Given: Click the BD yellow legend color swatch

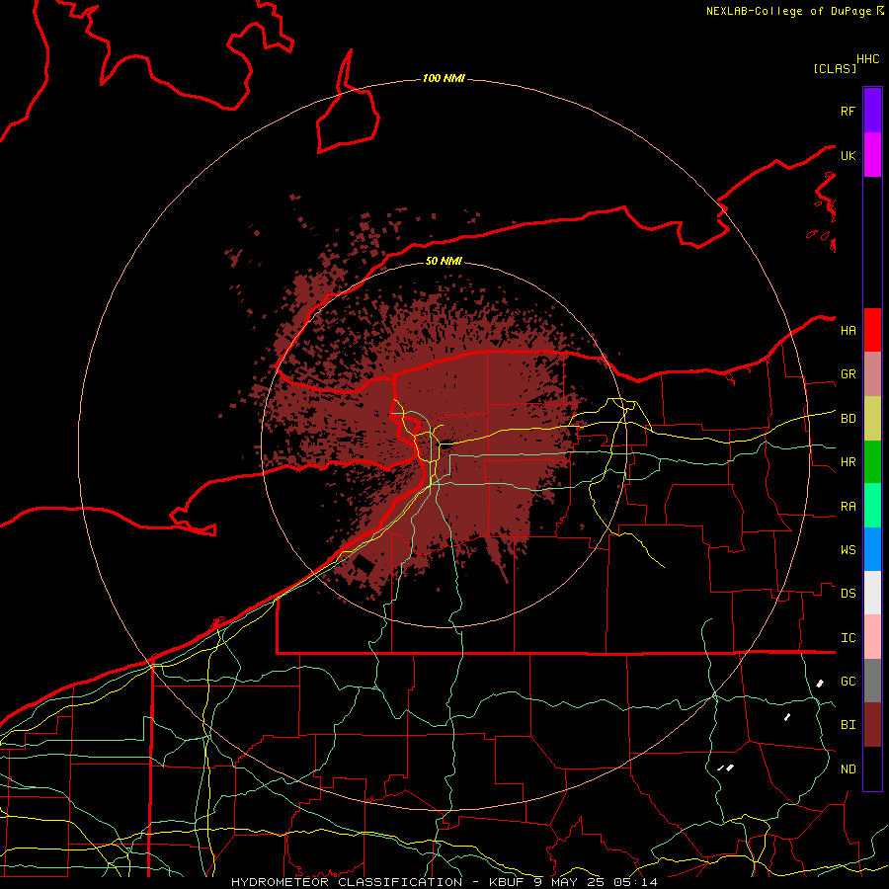Looking at the screenshot, I should (872, 419).
